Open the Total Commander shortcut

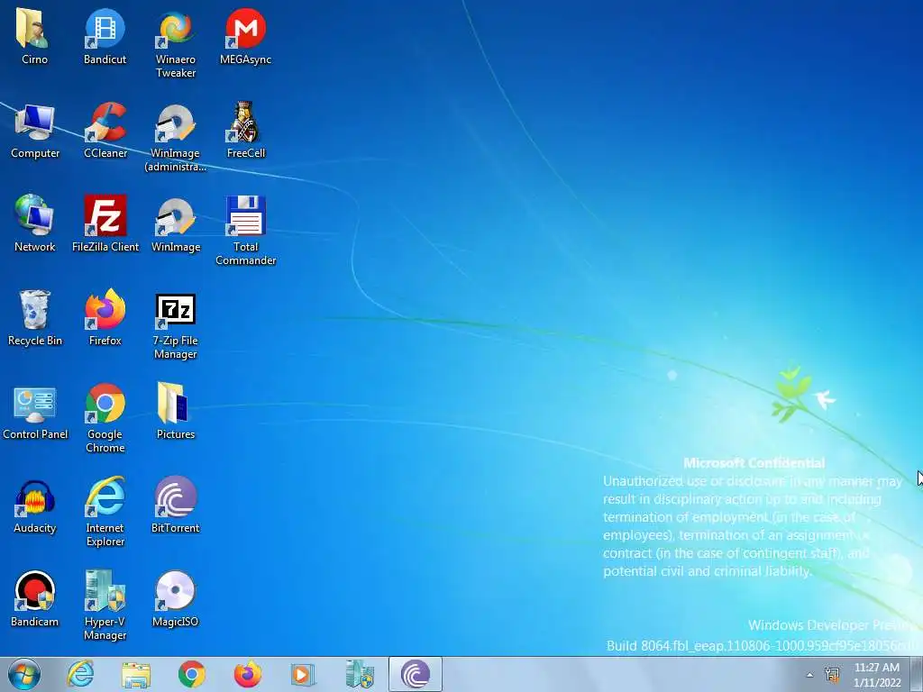click(x=245, y=231)
